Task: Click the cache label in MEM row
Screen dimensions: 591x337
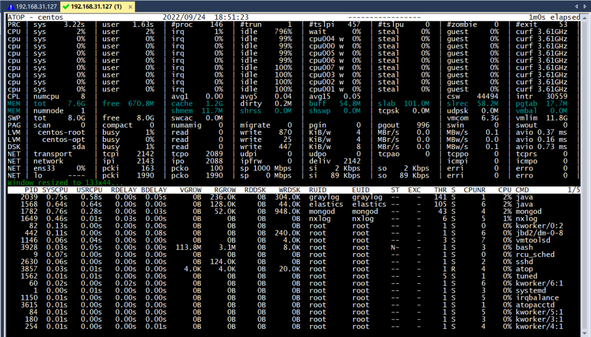Action: [182, 104]
